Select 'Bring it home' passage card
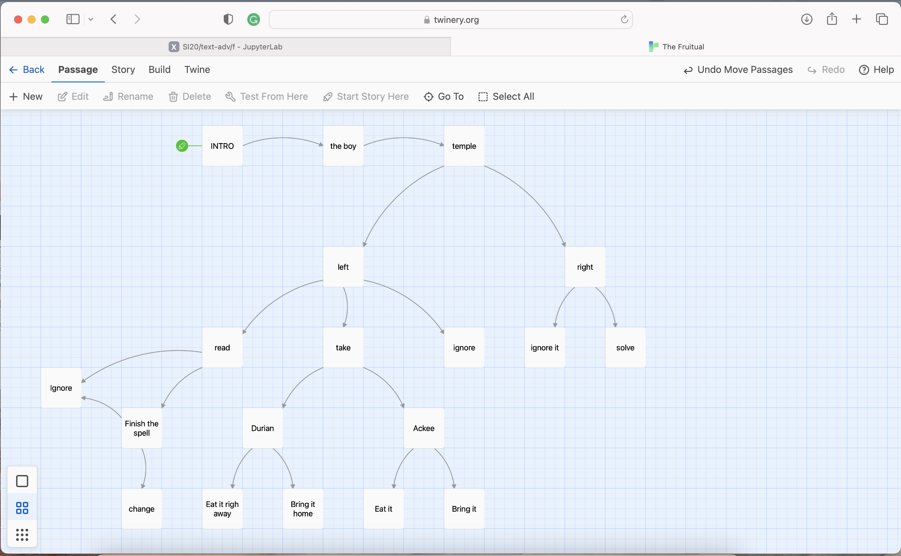 [x=303, y=509]
